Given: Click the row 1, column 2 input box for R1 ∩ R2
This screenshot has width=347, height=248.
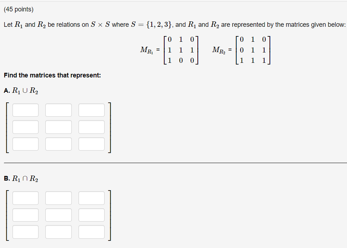Looking at the screenshot, I should pos(59,198).
